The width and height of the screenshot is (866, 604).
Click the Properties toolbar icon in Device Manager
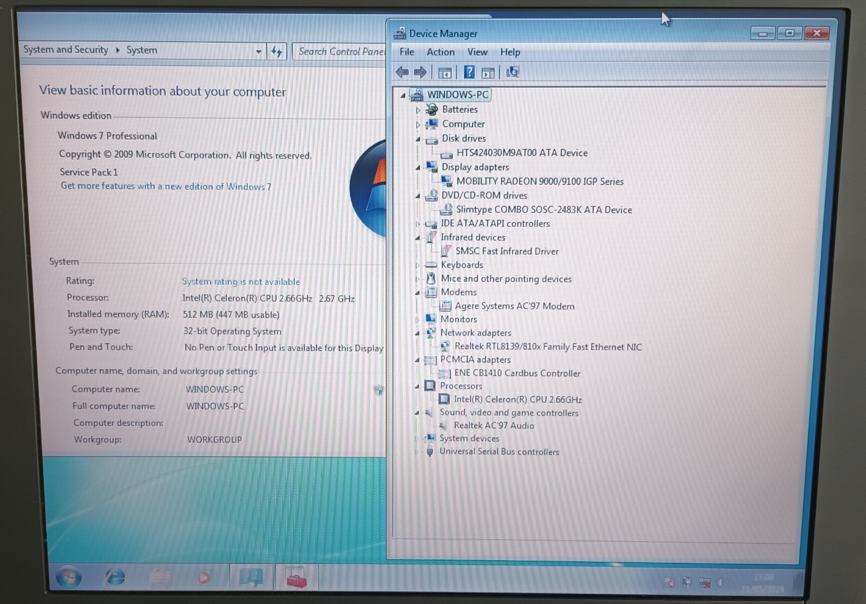click(x=488, y=73)
